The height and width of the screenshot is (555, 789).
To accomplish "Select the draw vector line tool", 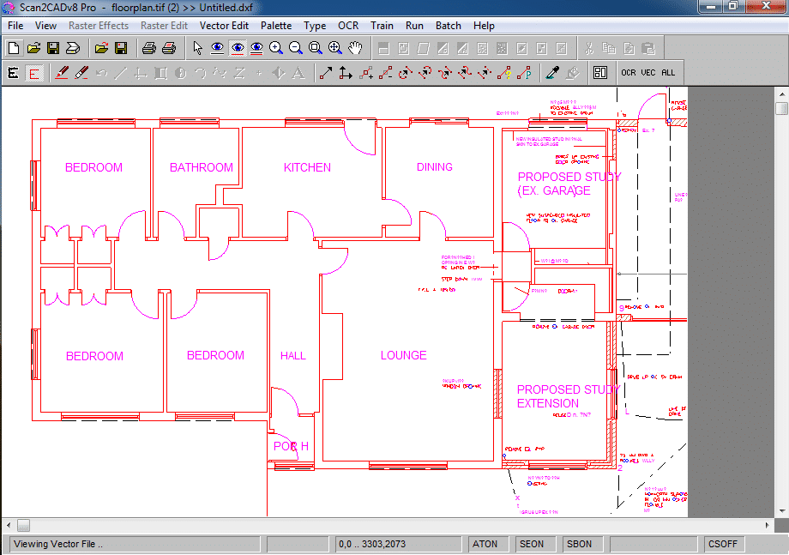I will (325, 73).
